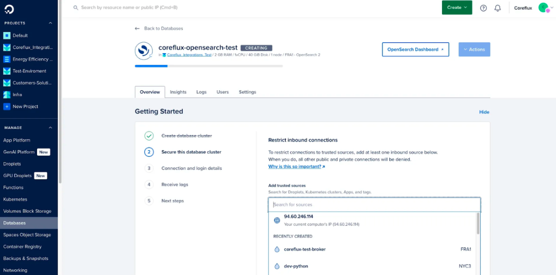Click the droplet icon for coreflux-test-broker
The width and height of the screenshot is (556, 275).
point(277,249)
